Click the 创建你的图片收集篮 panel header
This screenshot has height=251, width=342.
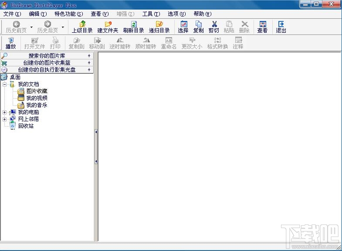(47, 63)
